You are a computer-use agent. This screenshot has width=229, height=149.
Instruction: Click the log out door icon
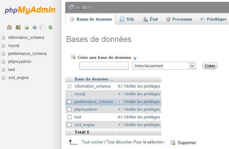(x=18, y=27)
